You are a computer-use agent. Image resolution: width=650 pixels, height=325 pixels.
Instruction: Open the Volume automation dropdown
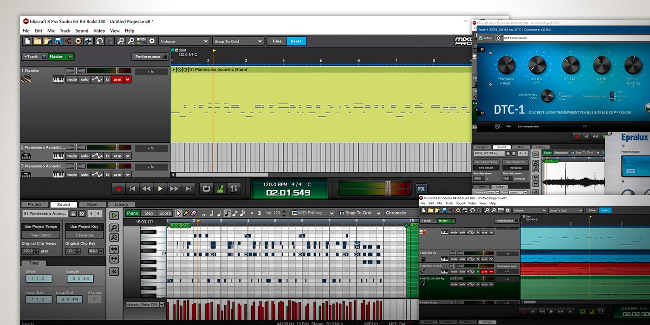coord(184,41)
